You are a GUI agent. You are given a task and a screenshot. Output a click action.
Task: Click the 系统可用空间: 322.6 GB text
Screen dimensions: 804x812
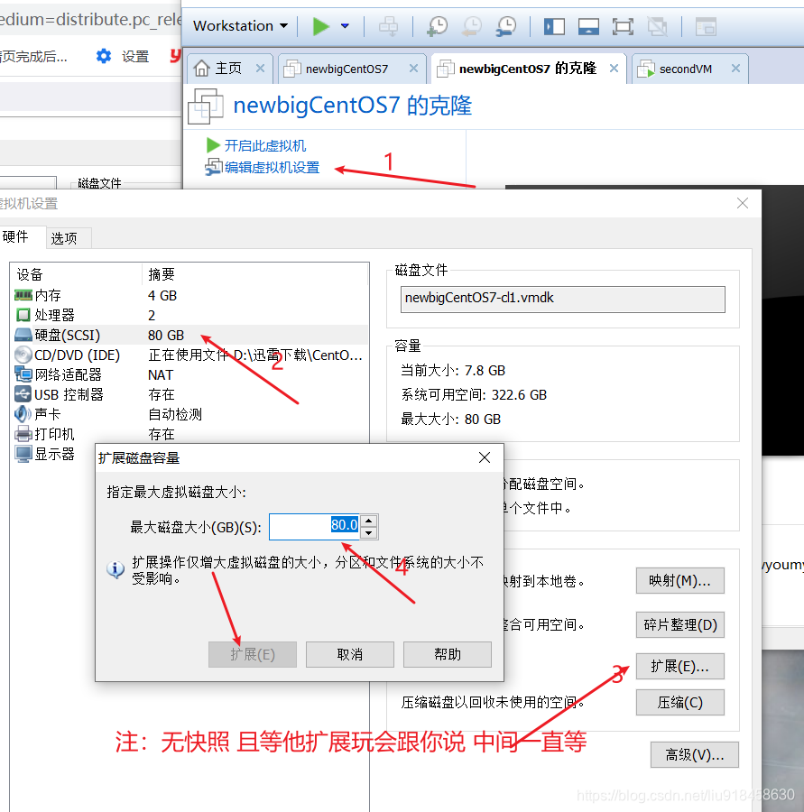tap(474, 395)
